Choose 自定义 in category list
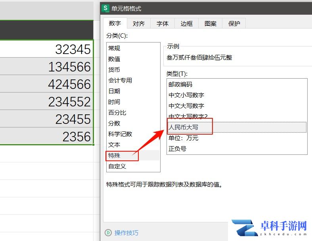The image size is (312, 241). point(133,166)
